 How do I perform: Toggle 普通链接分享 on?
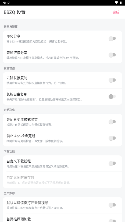click(112, 55)
